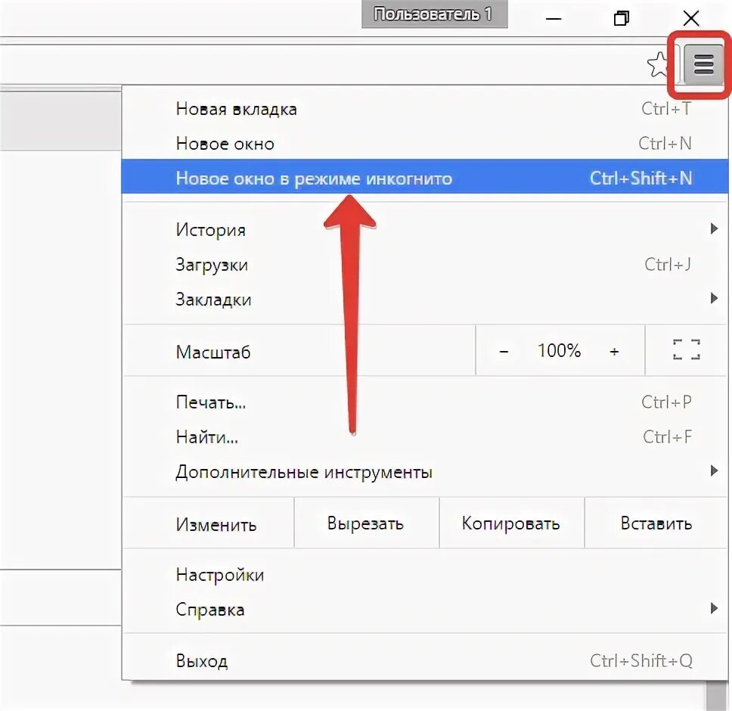Expand the Закладки submenu arrow
732x711 pixels.
(714, 298)
